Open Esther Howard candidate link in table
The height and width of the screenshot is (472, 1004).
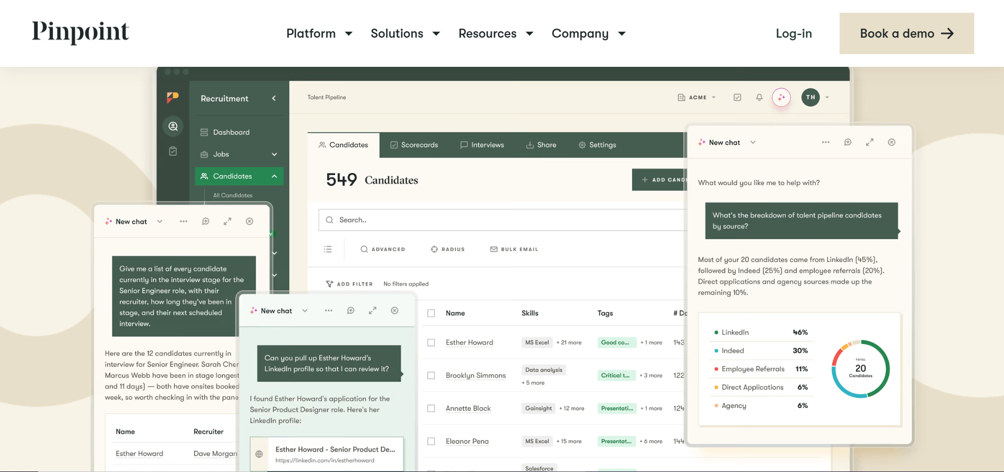(469, 343)
